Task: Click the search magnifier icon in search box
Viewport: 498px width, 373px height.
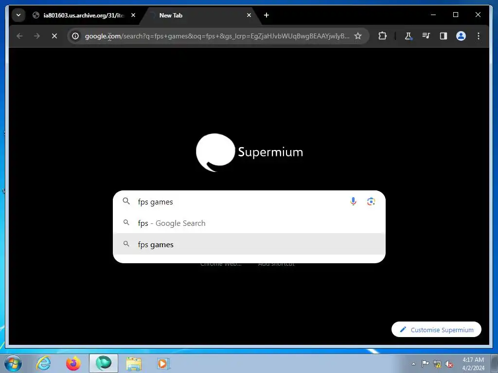Action: click(126, 201)
